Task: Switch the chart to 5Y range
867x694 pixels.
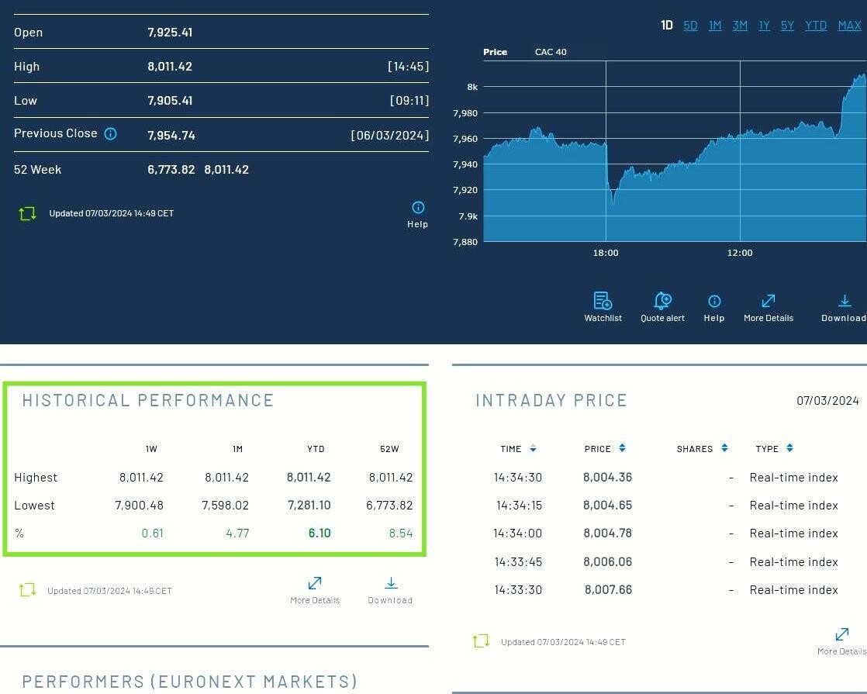Action: tap(787, 26)
